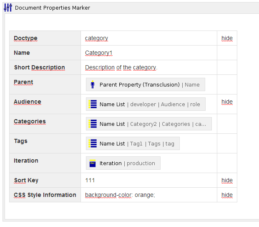Click the Categories Name List icon
259x227 pixels.
(93, 124)
